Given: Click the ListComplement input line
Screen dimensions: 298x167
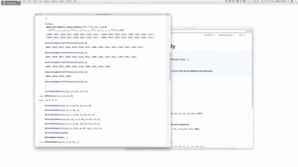Looking at the screenshot, I should coord(66,91).
